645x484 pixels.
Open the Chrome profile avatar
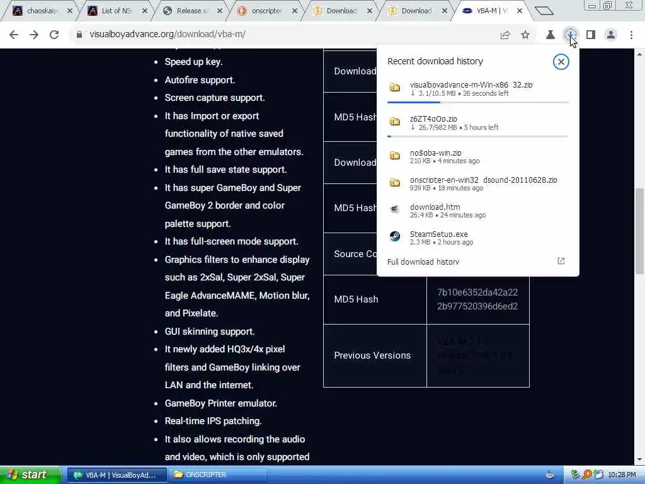click(x=611, y=35)
